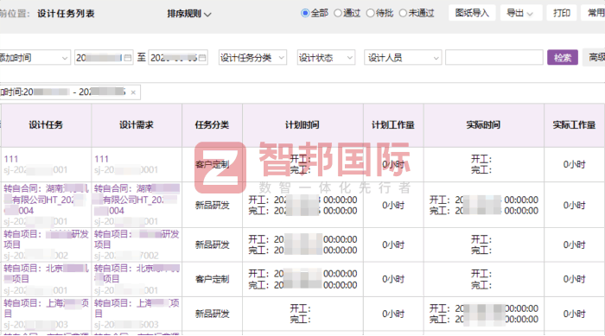Click the purple 检索 button
This screenshot has height=336, width=605.
pos(562,58)
